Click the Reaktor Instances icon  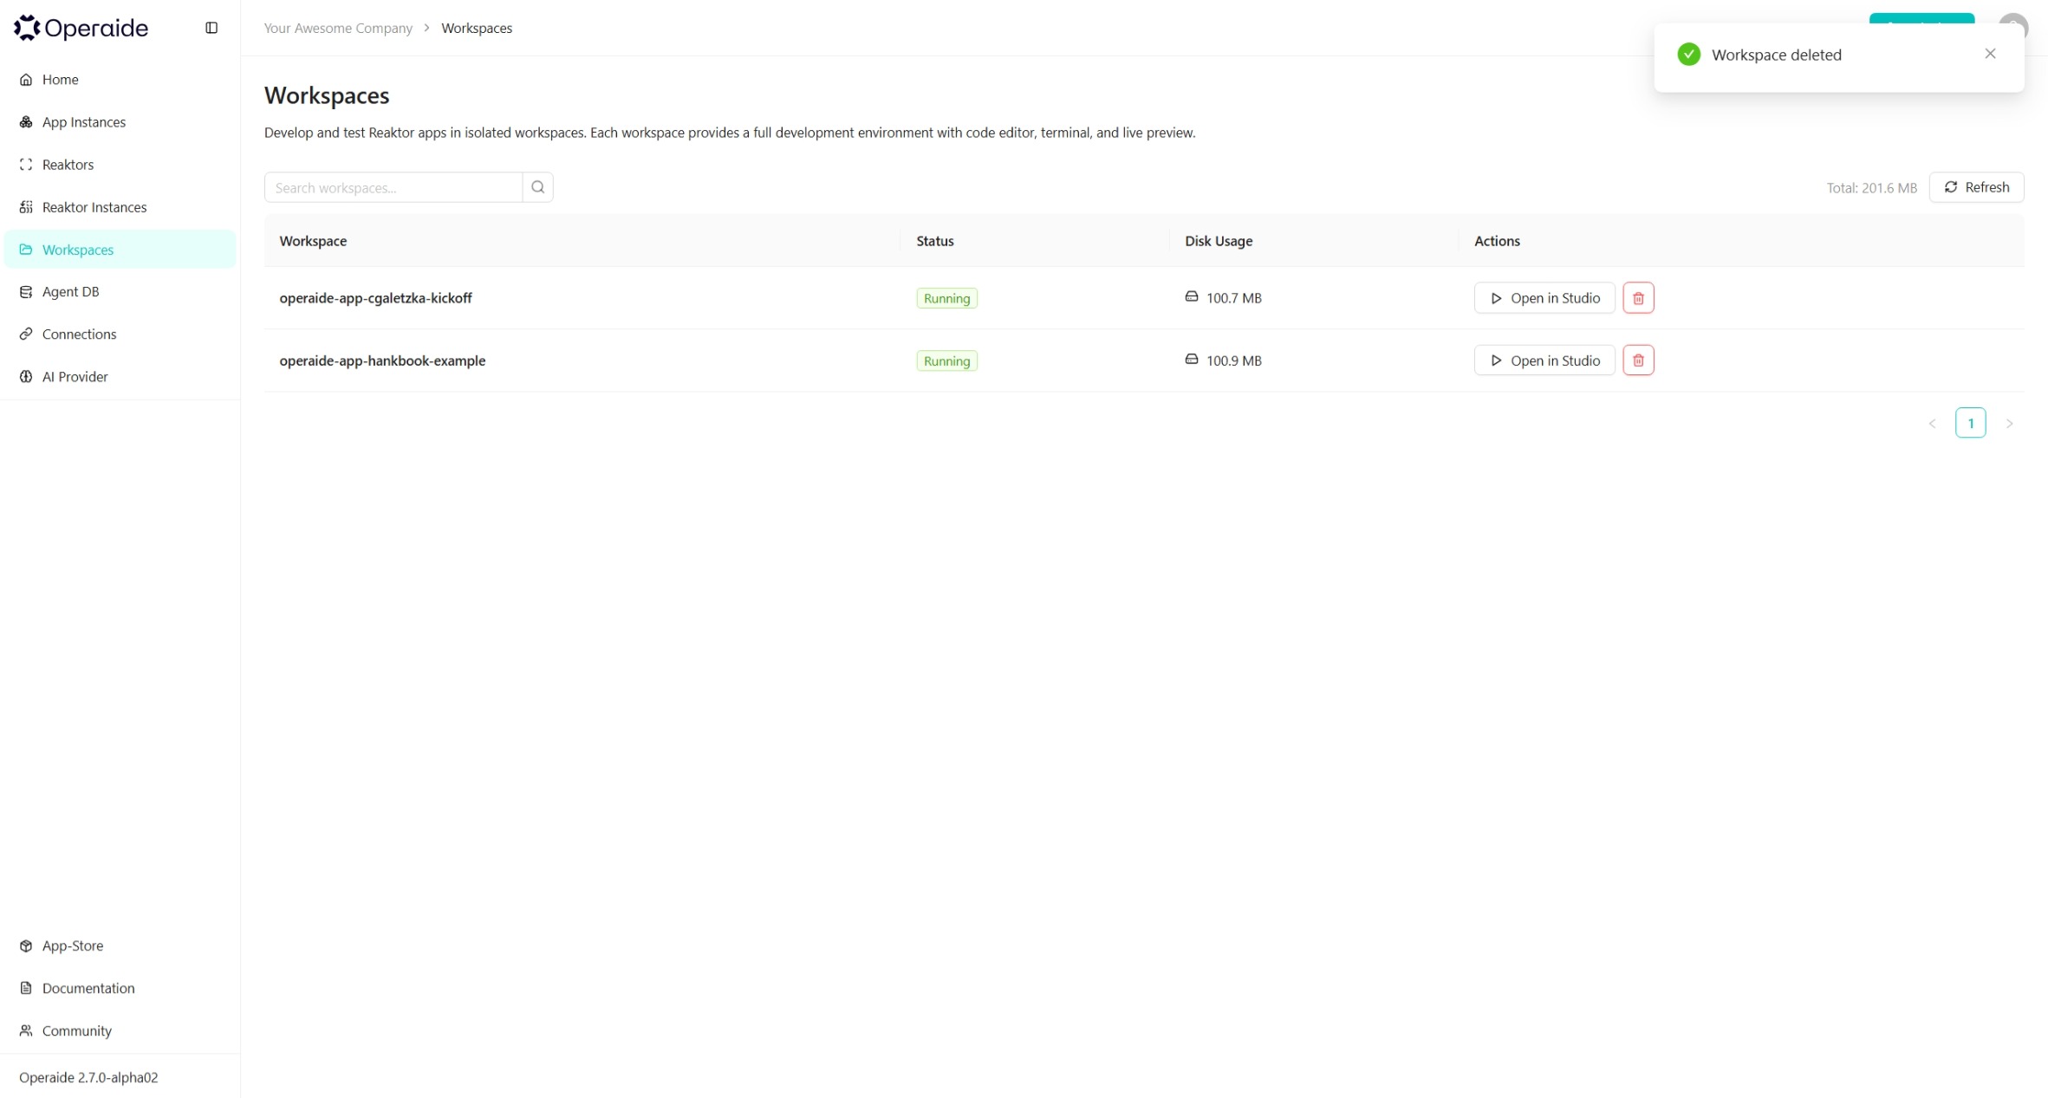26,207
